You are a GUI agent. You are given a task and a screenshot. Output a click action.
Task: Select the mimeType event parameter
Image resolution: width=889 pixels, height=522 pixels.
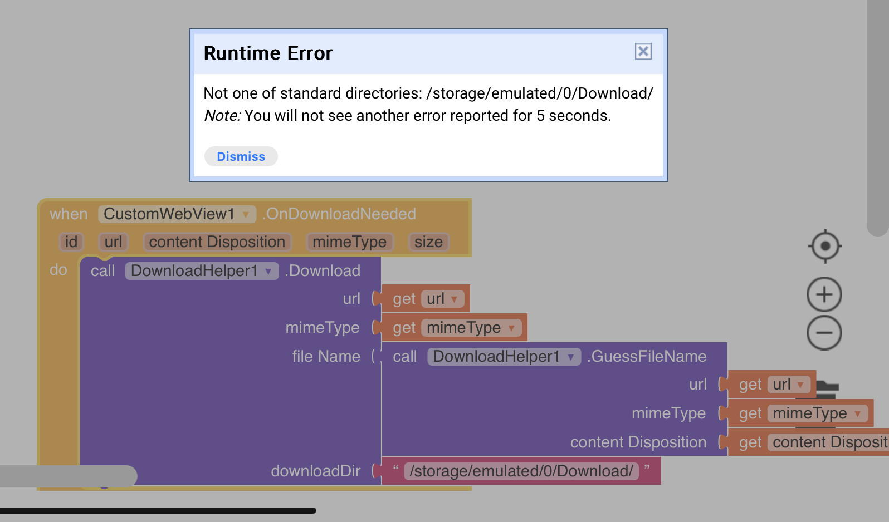pyautogui.click(x=350, y=242)
